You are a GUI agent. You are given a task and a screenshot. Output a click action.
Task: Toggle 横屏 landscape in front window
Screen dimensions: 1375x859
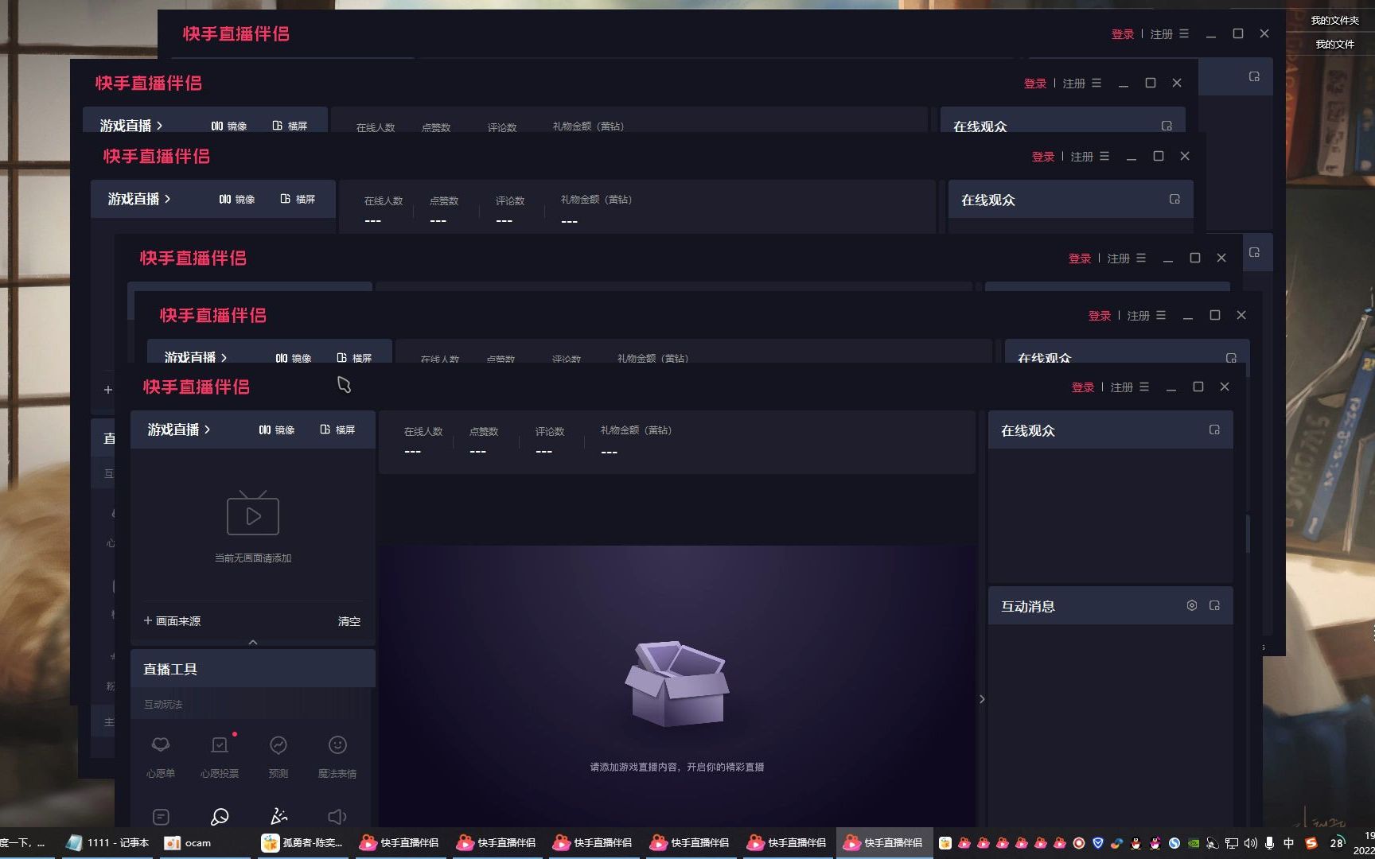(x=337, y=429)
